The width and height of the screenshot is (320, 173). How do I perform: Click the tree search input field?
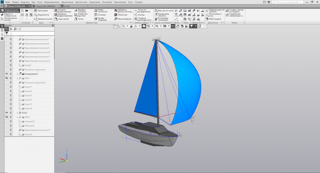point(32,33)
